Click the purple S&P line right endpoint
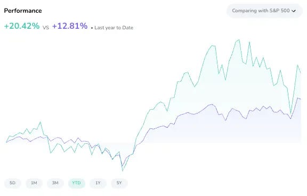Screen dimensions: 307x196 coord(301,99)
